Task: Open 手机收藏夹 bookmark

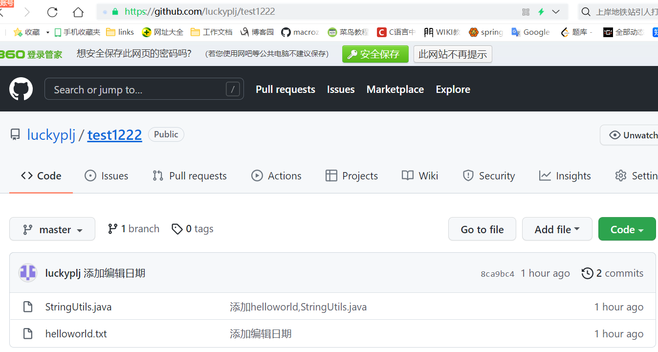Action: coord(77,32)
